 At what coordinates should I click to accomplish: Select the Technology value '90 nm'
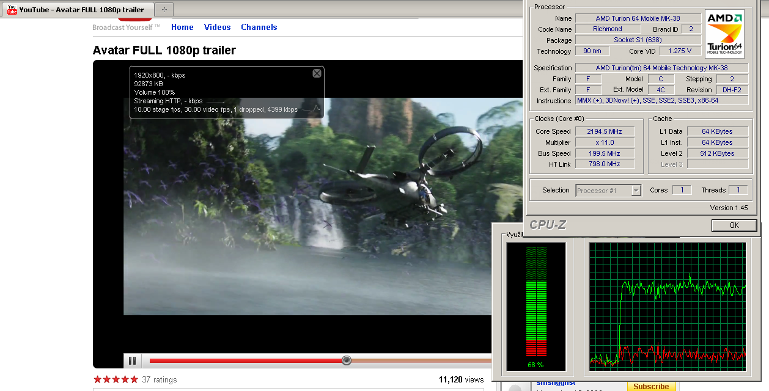(x=592, y=51)
